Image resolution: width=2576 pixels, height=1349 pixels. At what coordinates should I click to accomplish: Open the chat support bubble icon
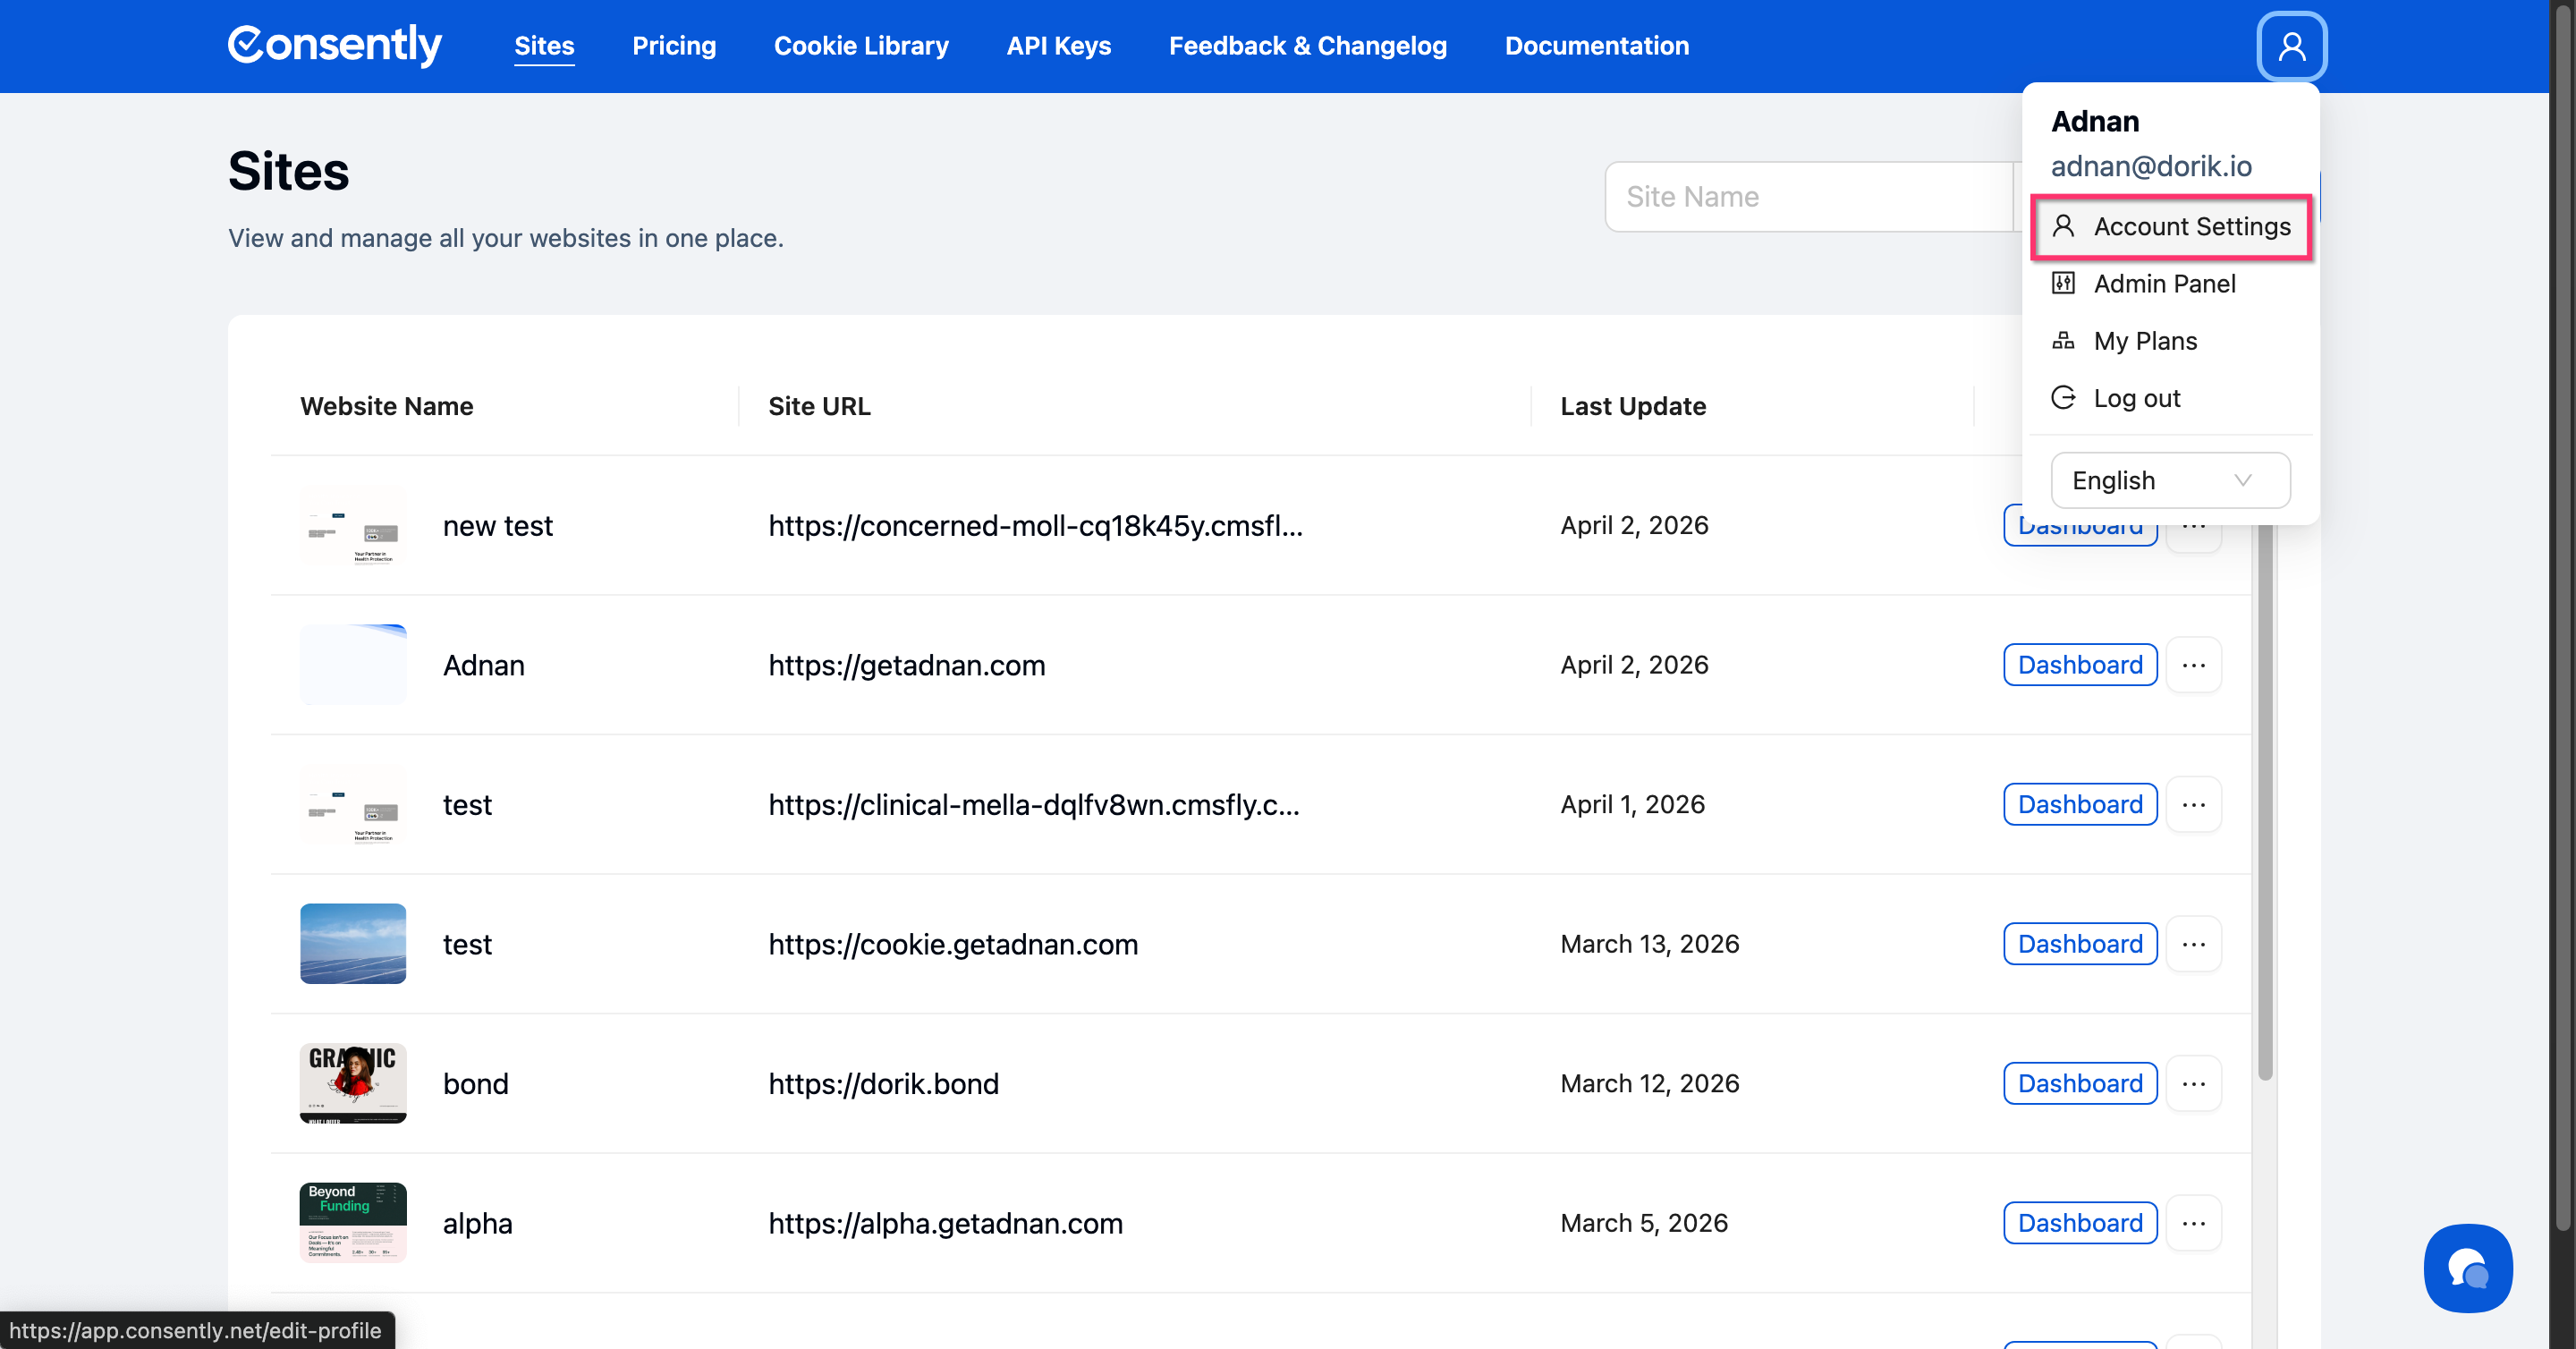tap(2467, 1267)
